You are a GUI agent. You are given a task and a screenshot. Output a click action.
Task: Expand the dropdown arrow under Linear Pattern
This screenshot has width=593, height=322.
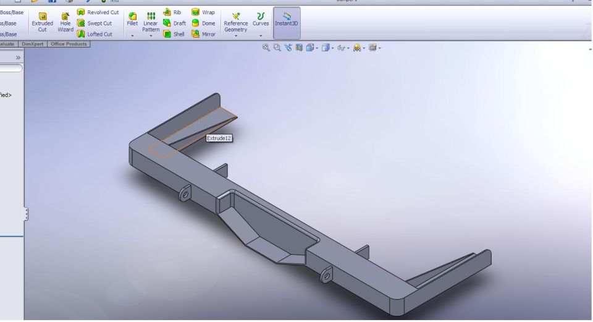coord(151,36)
